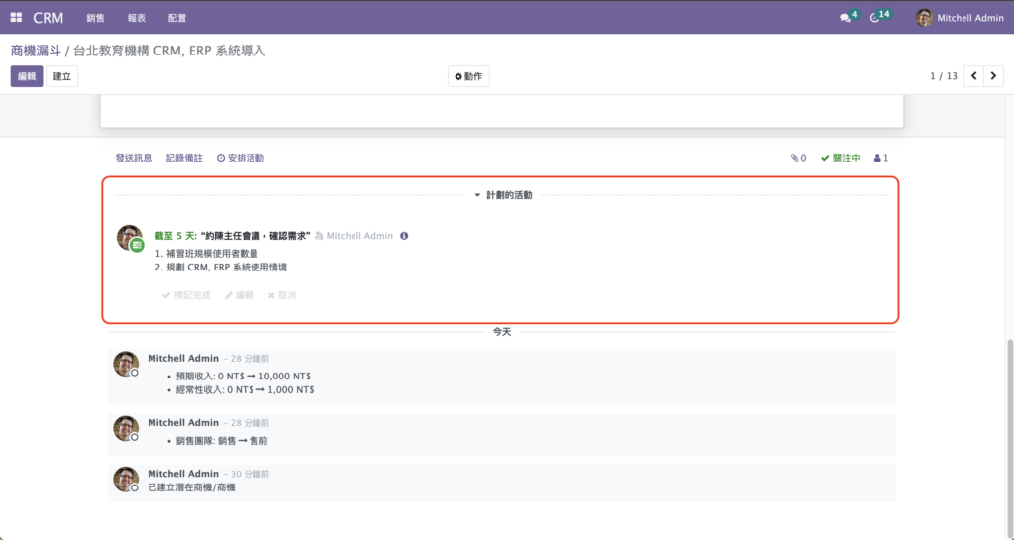The width and height of the screenshot is (1014, 540).
Task: Click 發送訊息 in chatter
Action: tap(134, 158)
